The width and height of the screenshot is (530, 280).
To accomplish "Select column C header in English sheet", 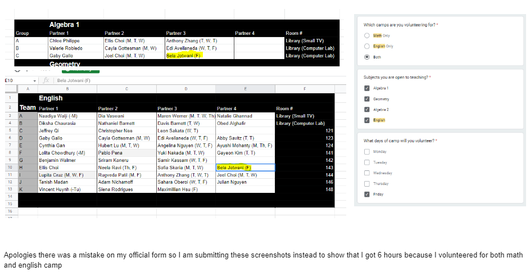I will [x=127, y=89].
